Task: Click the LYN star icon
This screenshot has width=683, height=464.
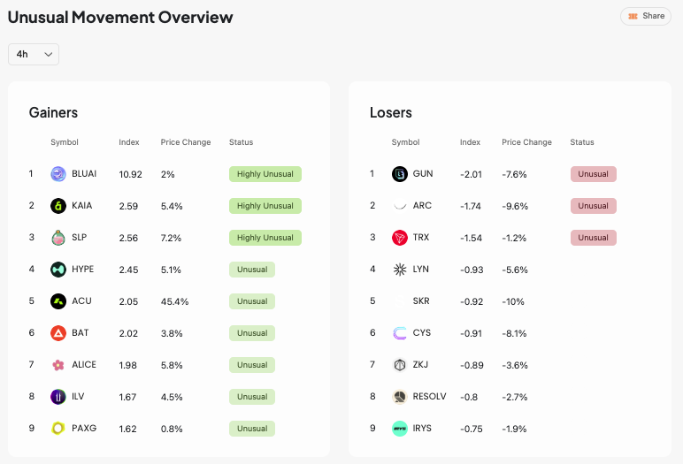Action: [399, 270]
